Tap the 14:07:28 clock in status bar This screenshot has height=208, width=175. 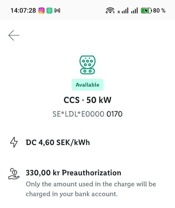click(x=23, y=10)
